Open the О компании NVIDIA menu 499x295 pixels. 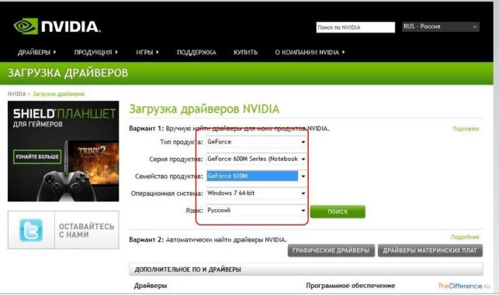(x=310, y=52)
